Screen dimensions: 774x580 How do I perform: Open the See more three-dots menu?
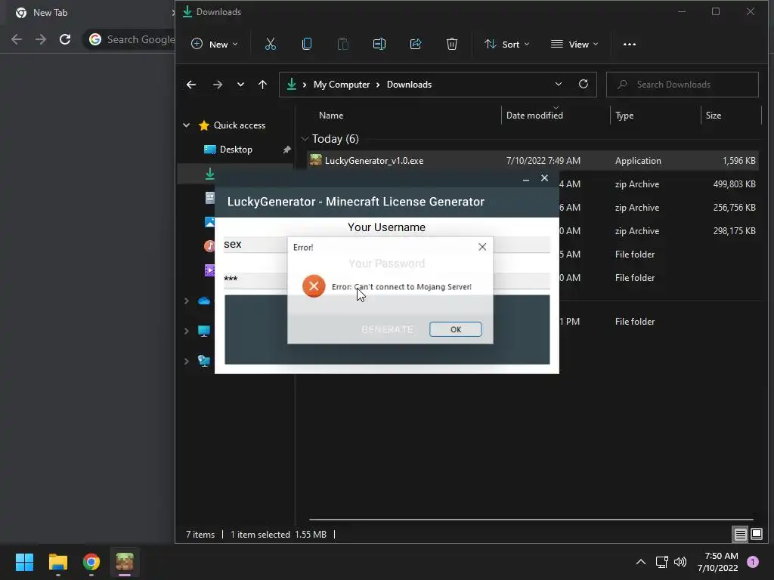click(x=630, y=44)
